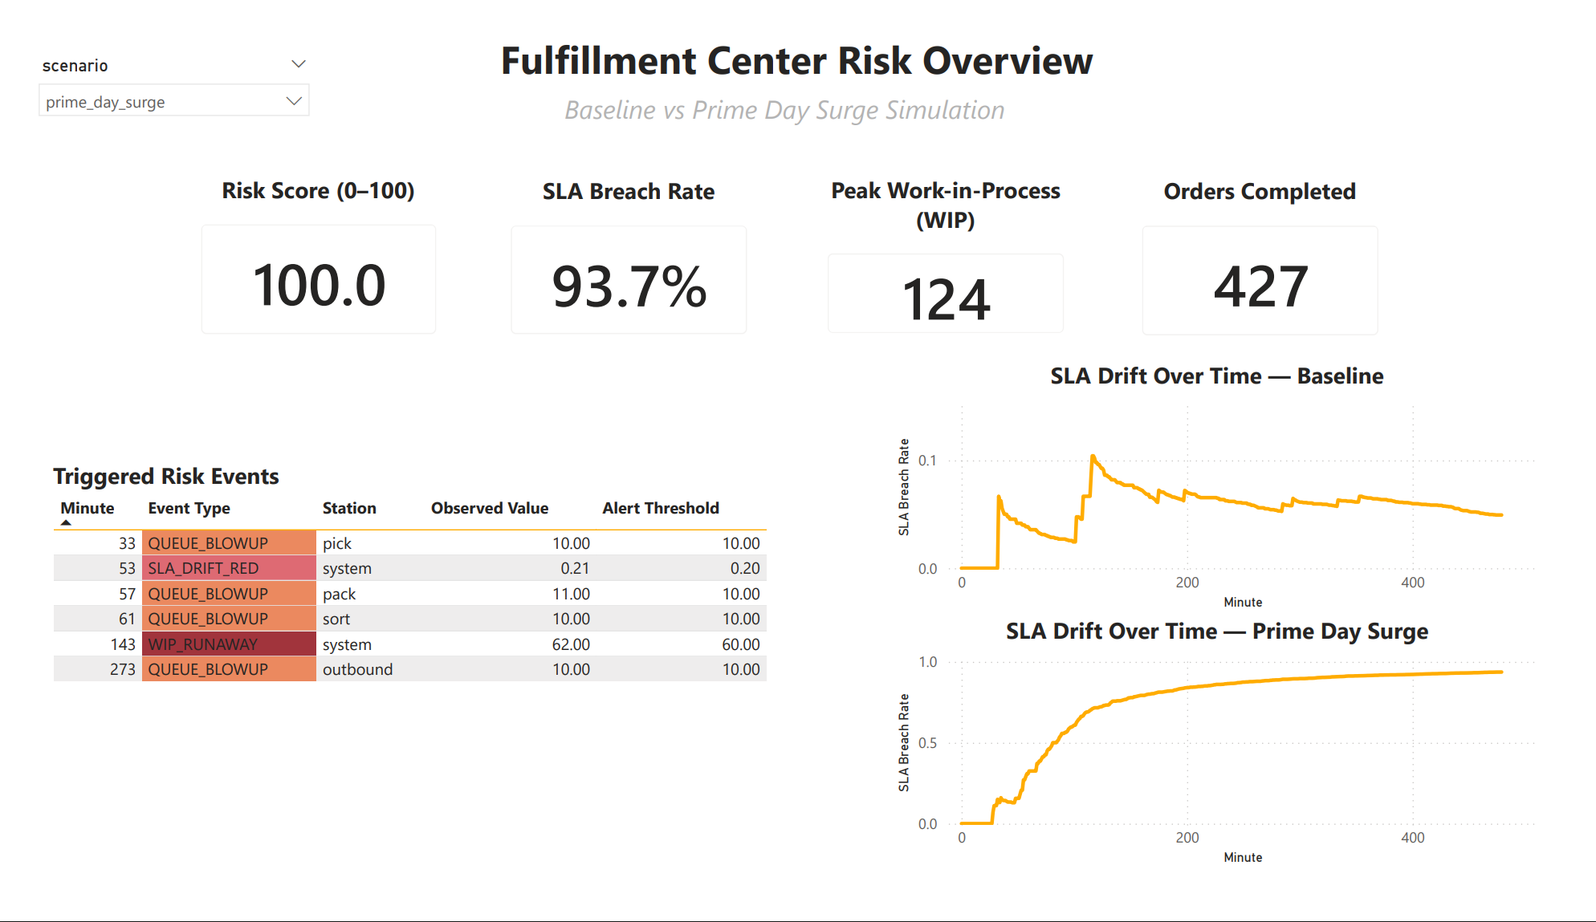
Task: Select the dark red WIP_RUNAWAY event cell
Action: pyautogui.click(x=228, y=644)
